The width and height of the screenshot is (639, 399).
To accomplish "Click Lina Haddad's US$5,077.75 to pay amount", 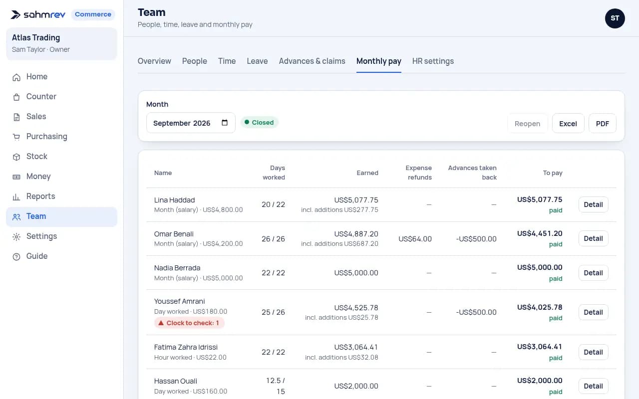I will 540,199.
